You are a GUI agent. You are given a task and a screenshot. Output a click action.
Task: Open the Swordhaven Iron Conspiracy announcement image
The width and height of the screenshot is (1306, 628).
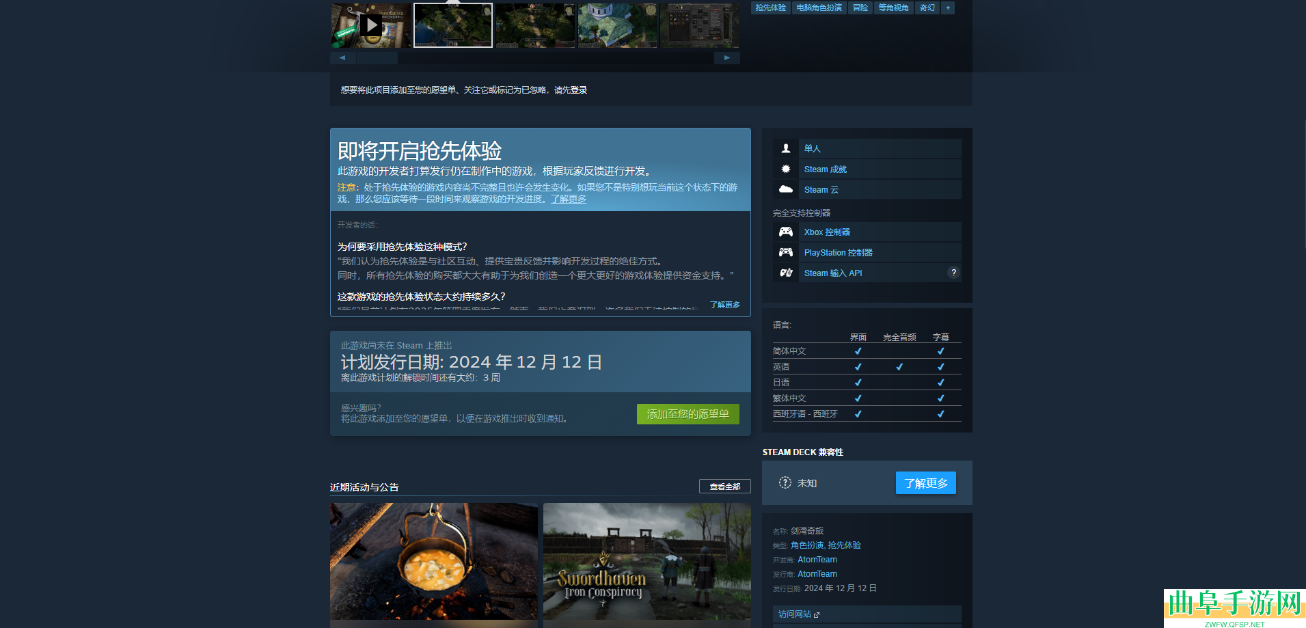click(647, 562)
